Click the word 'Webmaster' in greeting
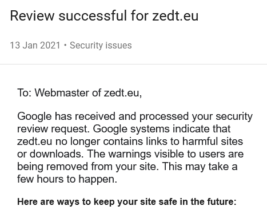Viewport: 267px width, 210px height. [67, 93]
